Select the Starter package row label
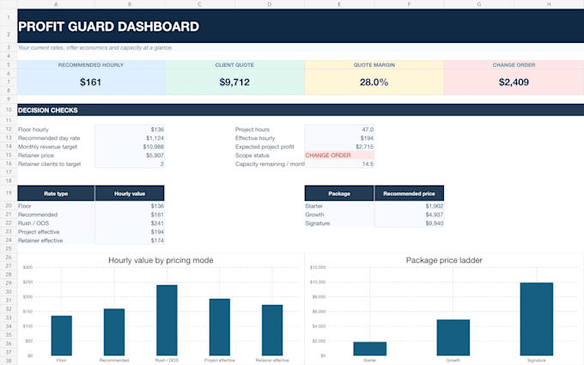This screenshot has width=584, height=365. [313, 206]
